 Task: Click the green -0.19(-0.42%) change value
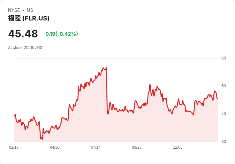[x=61, y=34]
